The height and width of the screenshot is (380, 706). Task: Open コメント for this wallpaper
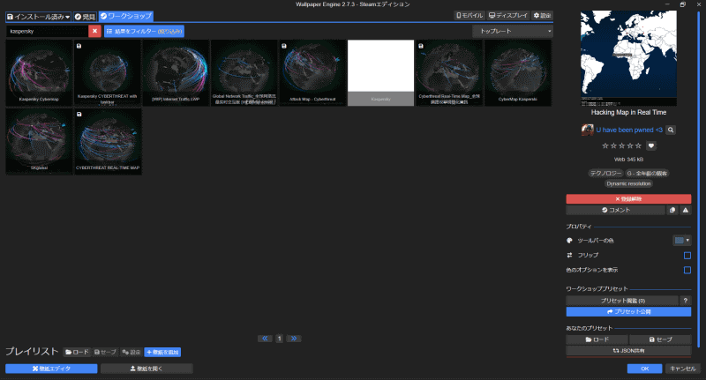(615, 210)
